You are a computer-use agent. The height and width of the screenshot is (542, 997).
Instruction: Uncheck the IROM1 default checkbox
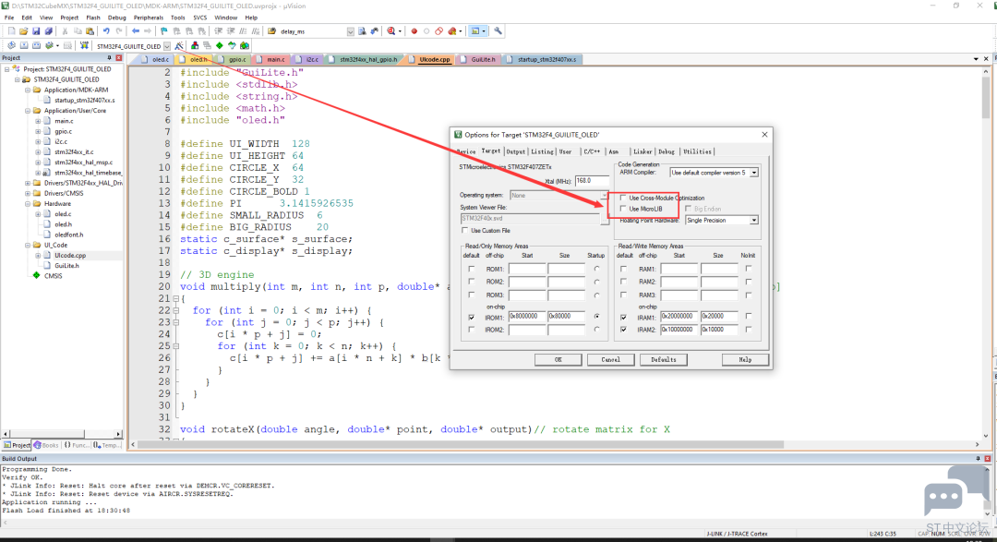click(x=471, y=317)
